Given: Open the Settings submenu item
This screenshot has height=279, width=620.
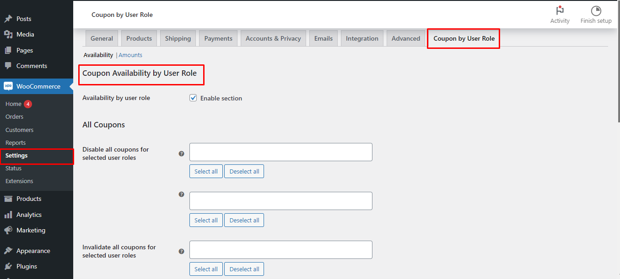Looking at the screenshot, I should (x=16, y=155).
